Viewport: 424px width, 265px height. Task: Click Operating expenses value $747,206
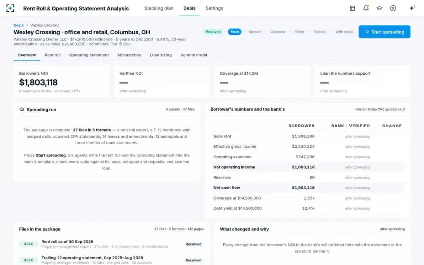tap(305, 157)
